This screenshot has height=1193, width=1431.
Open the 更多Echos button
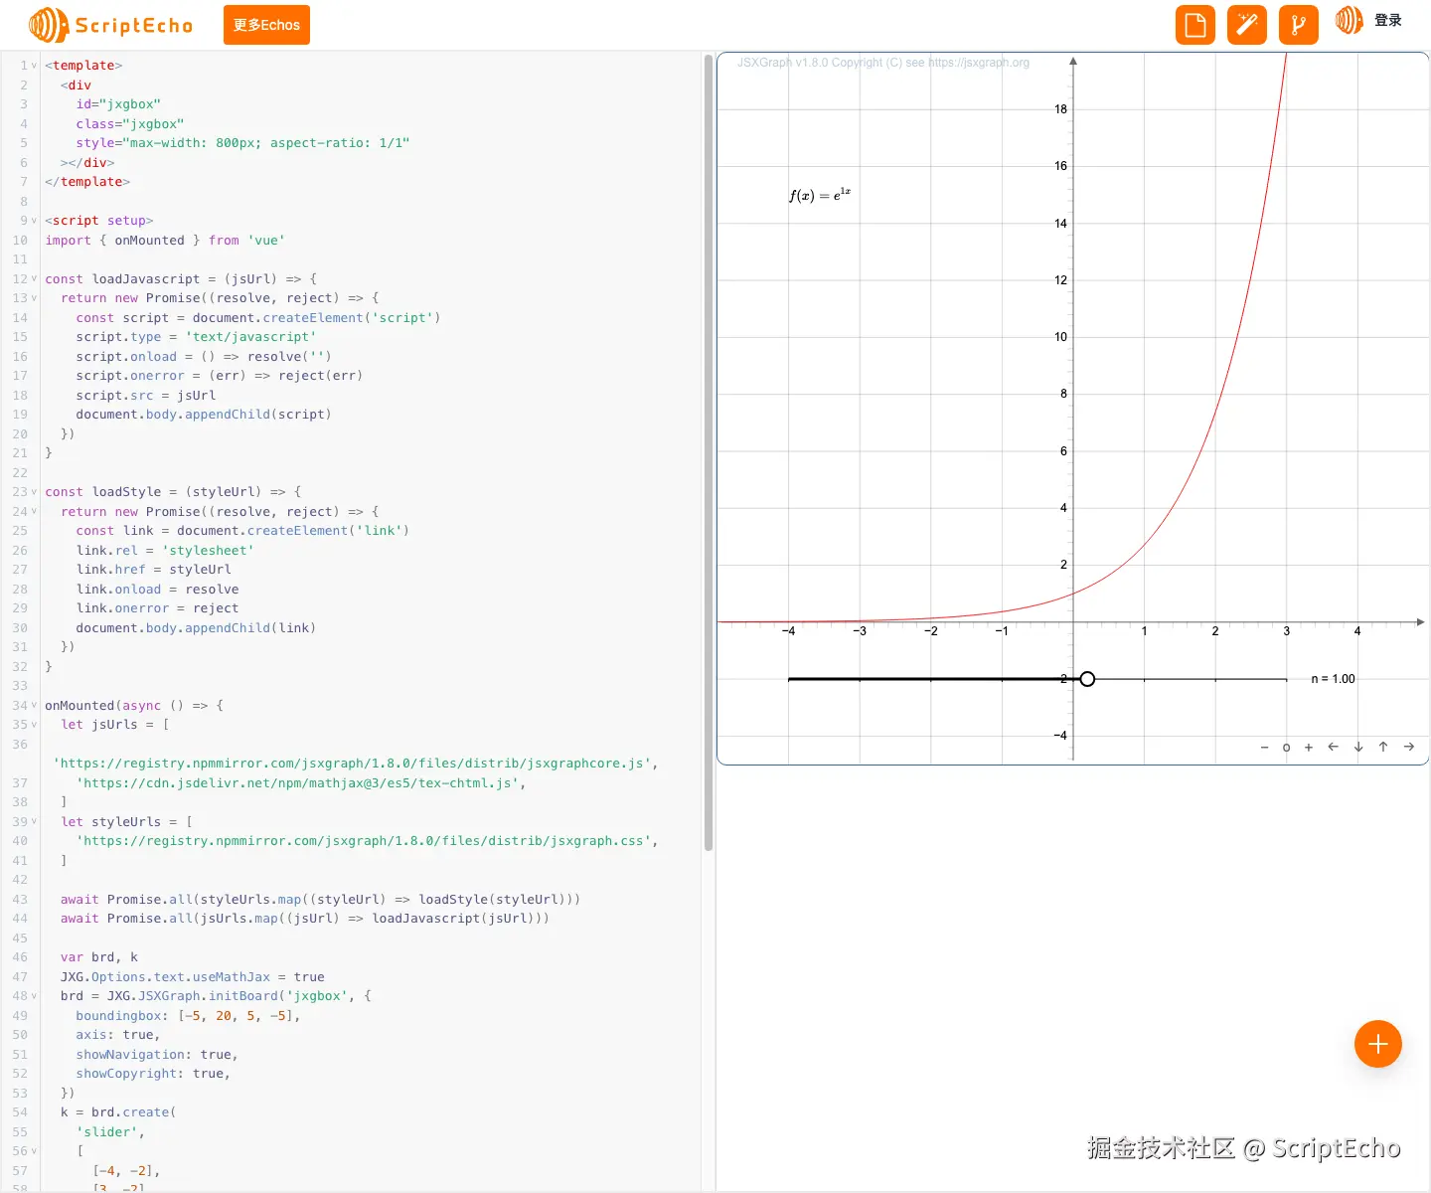click(266, 25)
